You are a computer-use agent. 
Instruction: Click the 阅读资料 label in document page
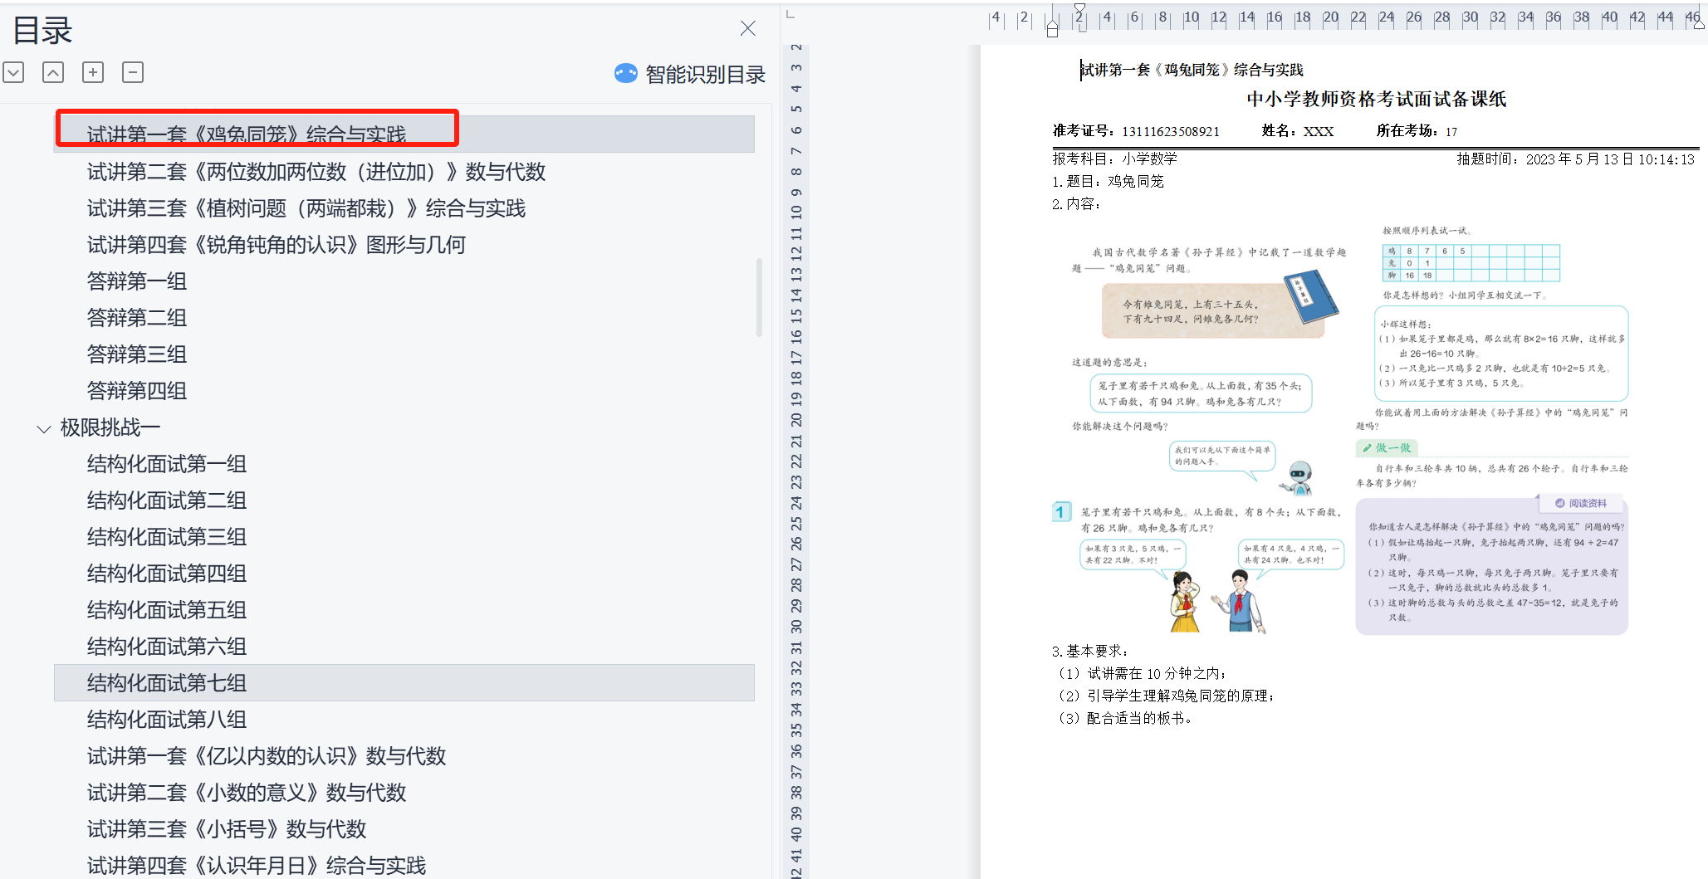(x=1587, y=504)
